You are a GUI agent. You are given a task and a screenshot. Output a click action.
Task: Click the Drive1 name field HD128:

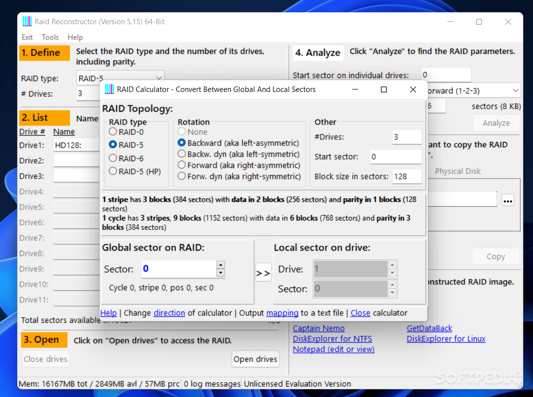coord(76,145)
